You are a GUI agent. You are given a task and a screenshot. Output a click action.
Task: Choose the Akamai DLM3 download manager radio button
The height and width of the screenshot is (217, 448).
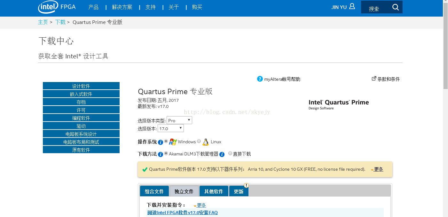166,153
